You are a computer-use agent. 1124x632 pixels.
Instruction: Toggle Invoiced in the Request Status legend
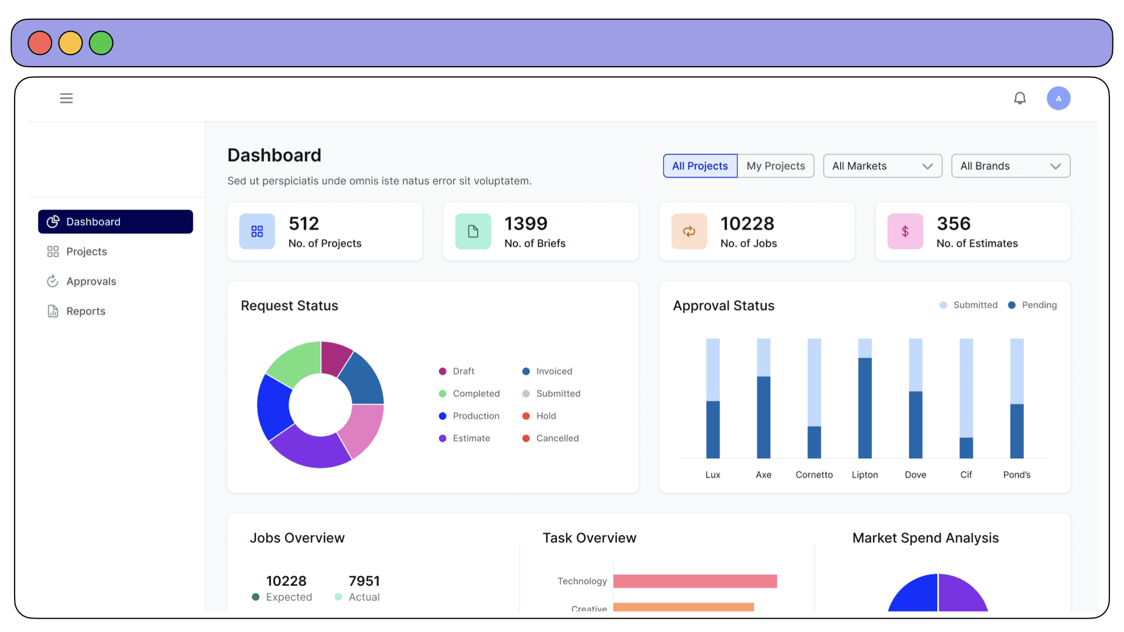point(547,372)
